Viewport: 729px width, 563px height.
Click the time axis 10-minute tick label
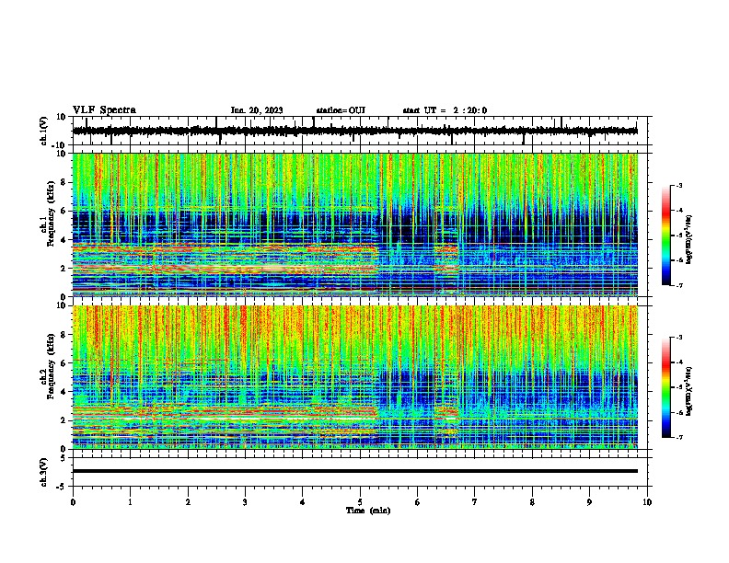point(647,502)
